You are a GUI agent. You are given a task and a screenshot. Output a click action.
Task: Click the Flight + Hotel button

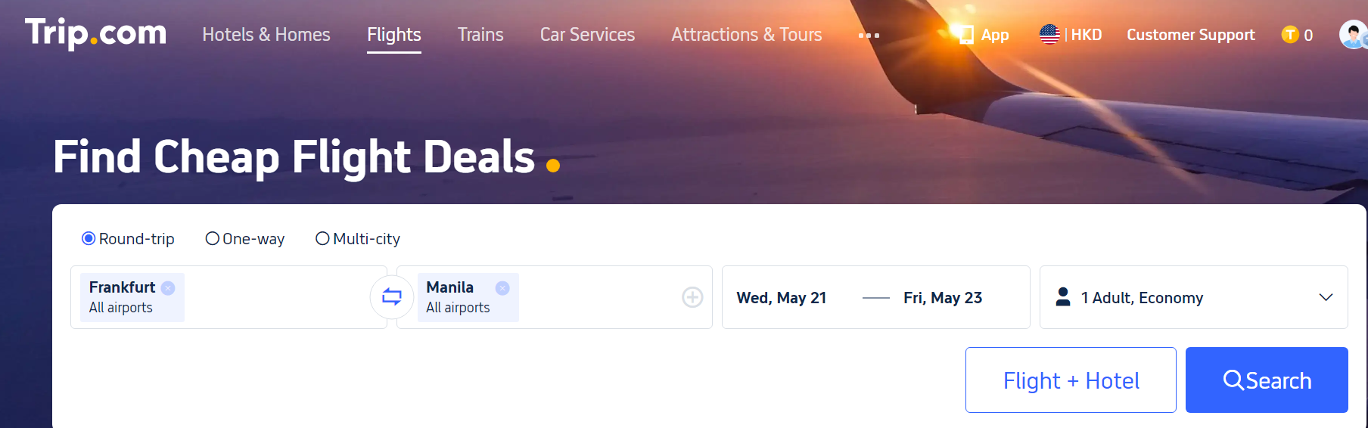pos(1071,380)
